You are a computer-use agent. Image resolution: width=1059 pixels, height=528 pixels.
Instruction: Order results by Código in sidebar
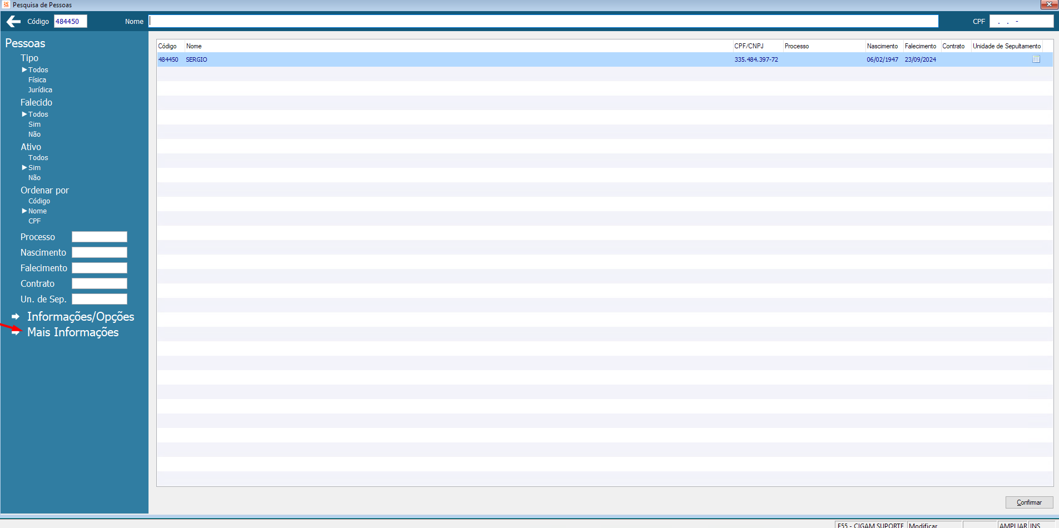[39, 201]
